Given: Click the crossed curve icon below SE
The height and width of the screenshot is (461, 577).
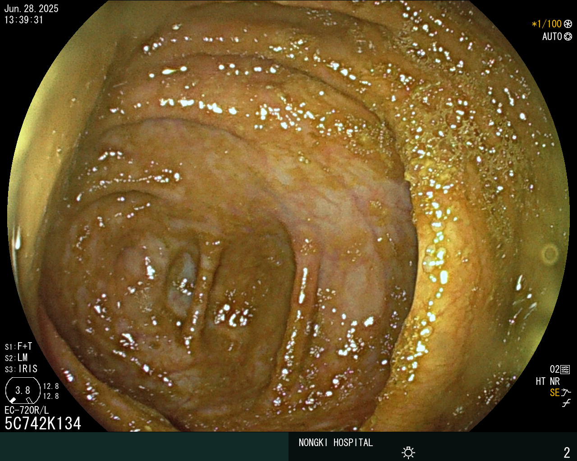Looking at the screenshot, I should pos(566,403).
